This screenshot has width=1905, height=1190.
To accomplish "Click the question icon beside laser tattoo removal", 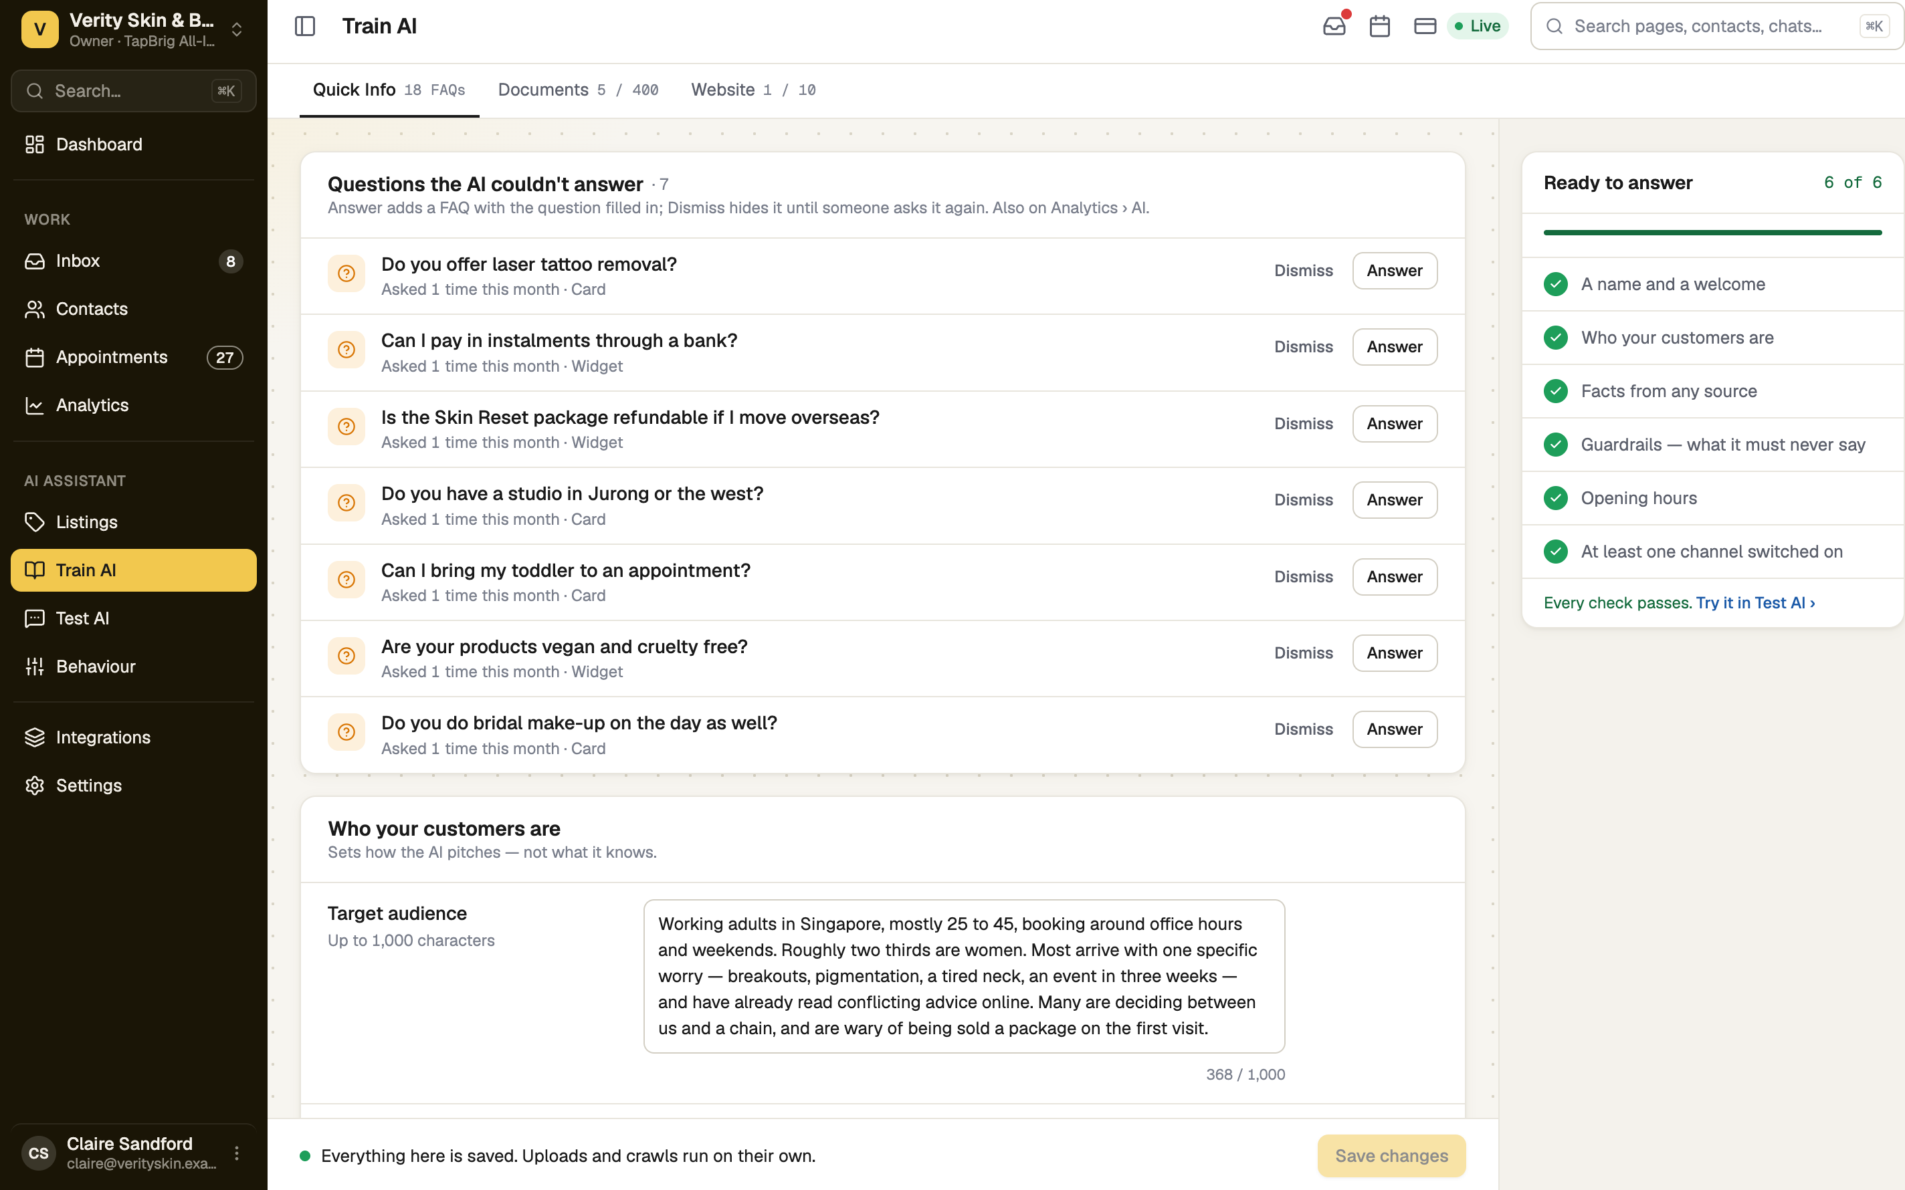I will (x=346, y=273).
